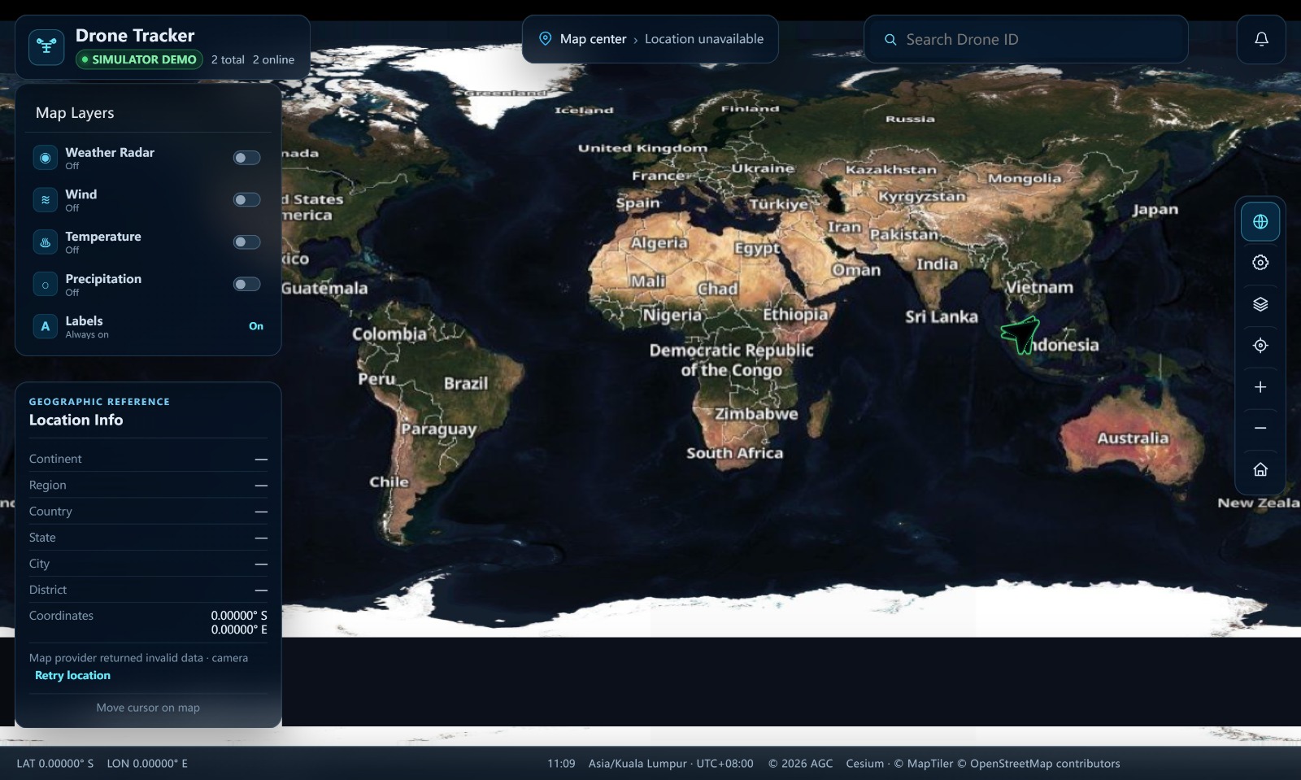Click the Labels 'A' icon
Viewport: 1301px width, 780px height.
point(46,326)
